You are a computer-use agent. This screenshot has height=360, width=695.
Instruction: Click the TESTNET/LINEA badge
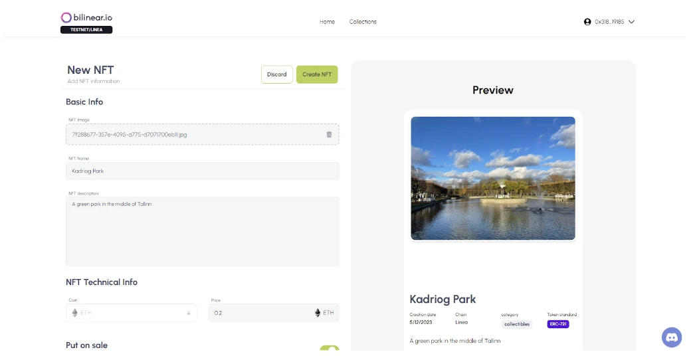[86, 30]
